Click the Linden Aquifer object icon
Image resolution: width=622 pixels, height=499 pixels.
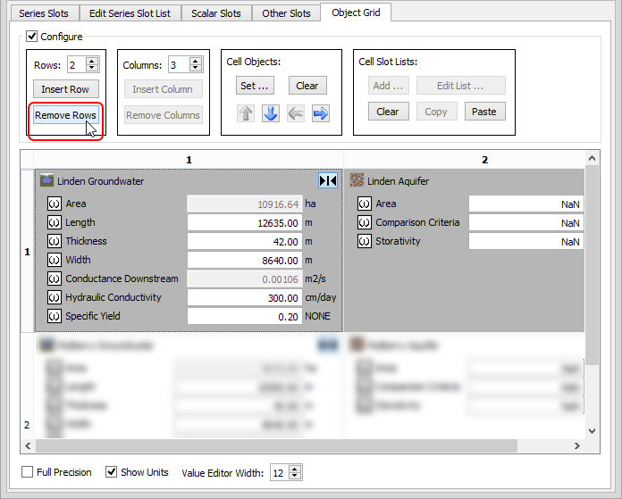357,181
